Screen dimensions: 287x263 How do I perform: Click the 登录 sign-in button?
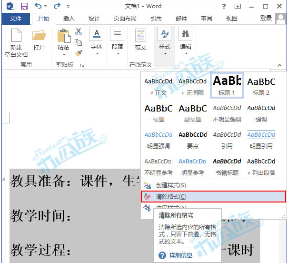(266, 18)
